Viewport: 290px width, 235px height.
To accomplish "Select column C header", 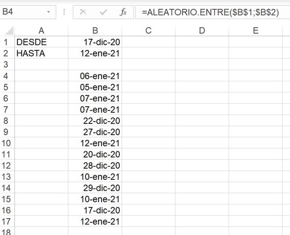I will coord(148,31).
